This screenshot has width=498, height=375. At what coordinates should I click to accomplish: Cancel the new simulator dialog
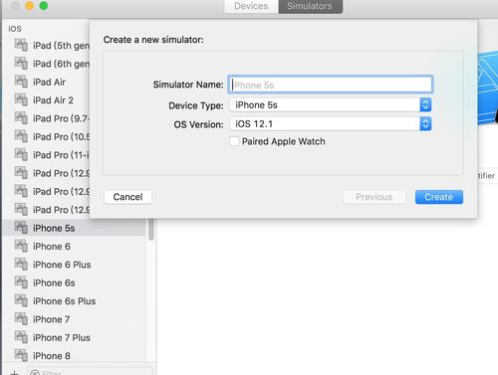127,197
